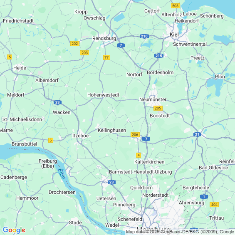Screen dimensions: 235x235
Task: Select the Bad Oldesloe town label
Action: [x=213, y=168]
